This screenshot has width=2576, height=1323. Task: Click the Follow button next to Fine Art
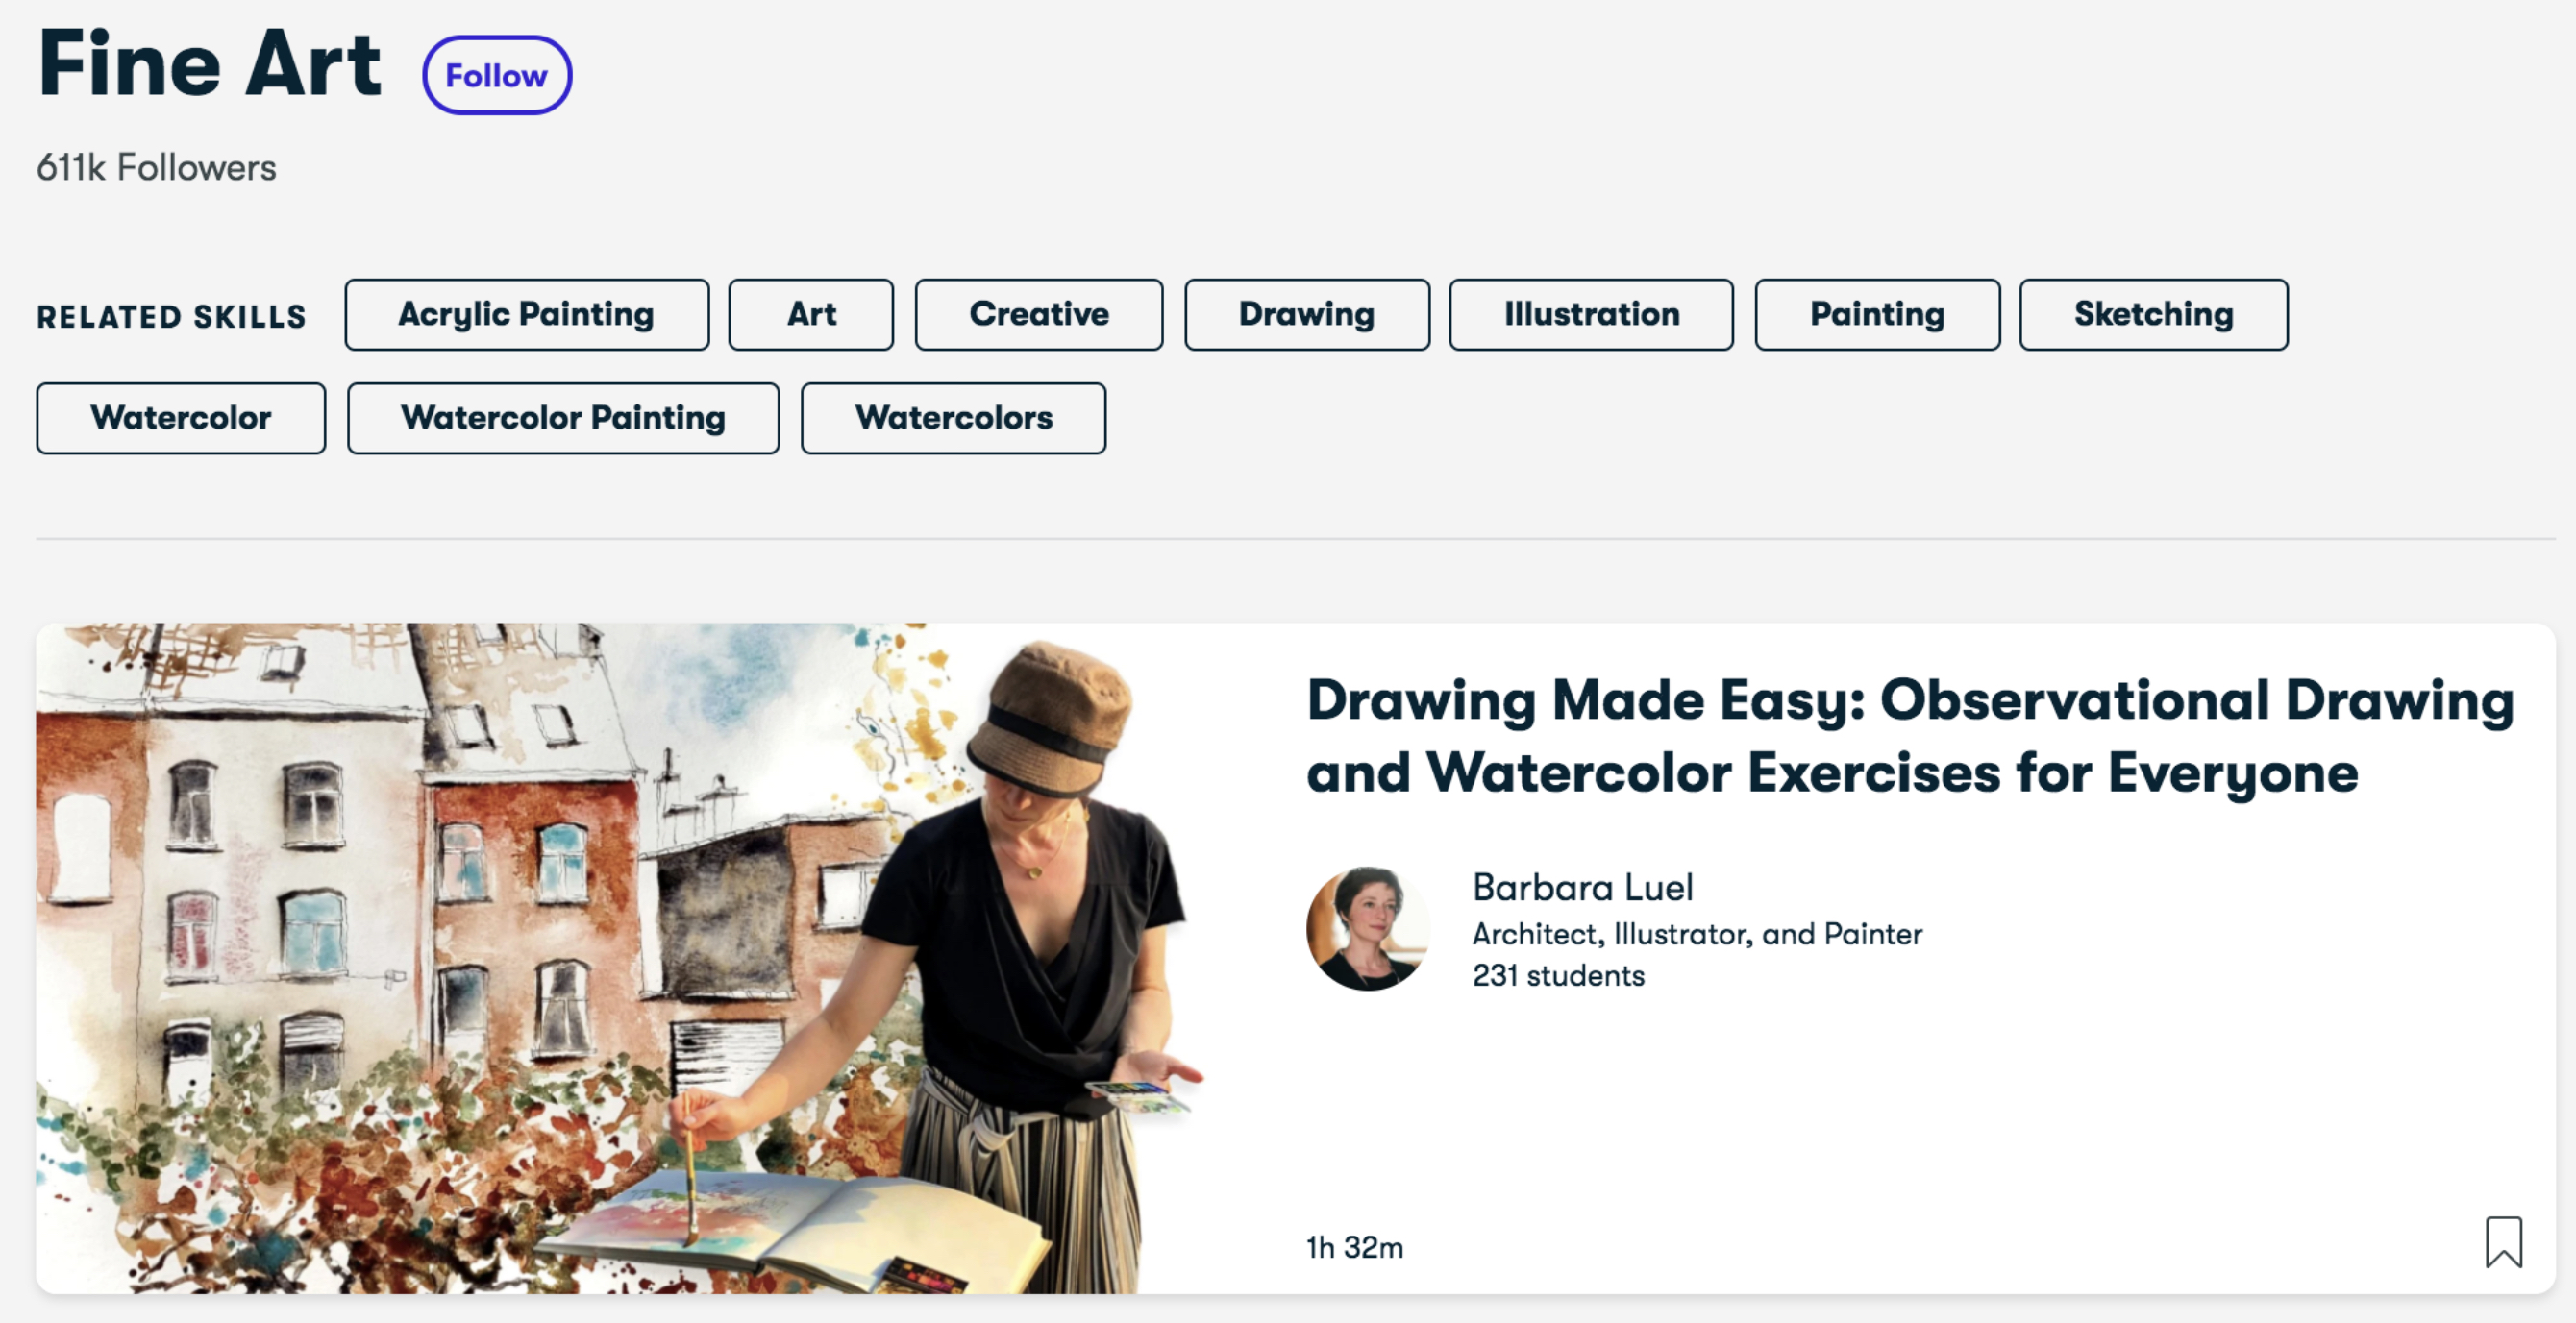pos(497,75)
